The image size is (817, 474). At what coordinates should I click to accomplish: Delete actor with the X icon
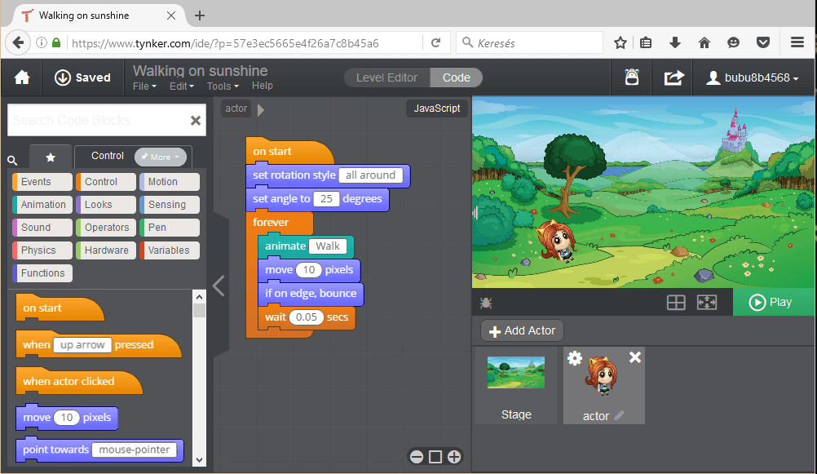click(635, 357)
